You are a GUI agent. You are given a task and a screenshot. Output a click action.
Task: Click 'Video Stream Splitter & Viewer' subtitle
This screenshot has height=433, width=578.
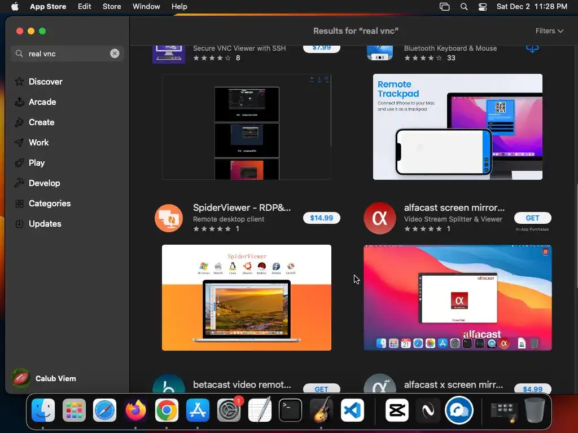click(x=453, y=219)
